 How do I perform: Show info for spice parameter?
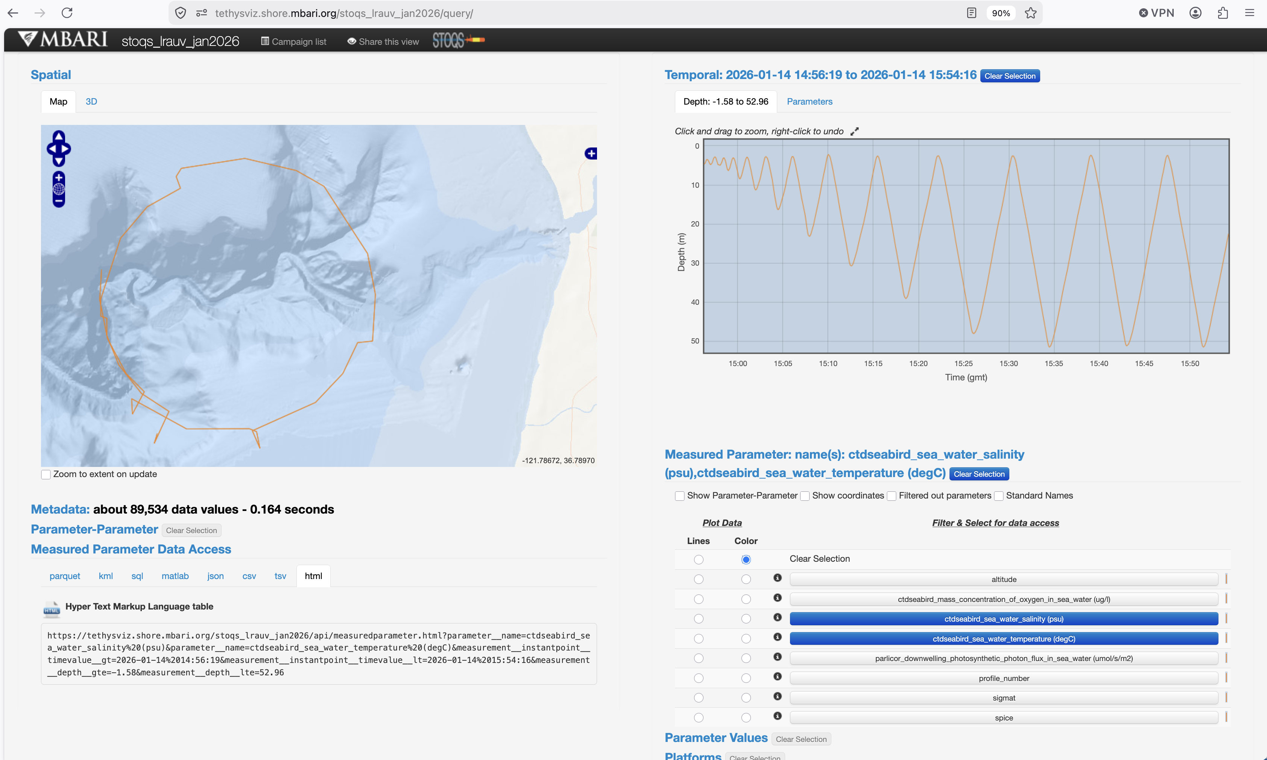point(777,716)
